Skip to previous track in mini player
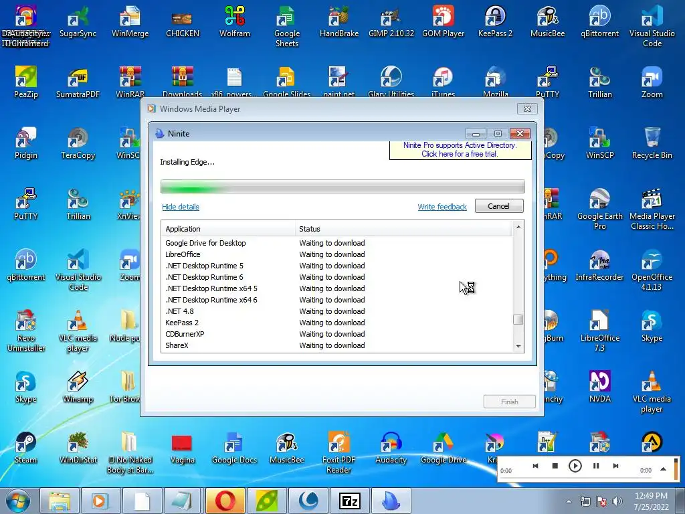The width and height of the screenshot is (685, 514). (535, 466)
